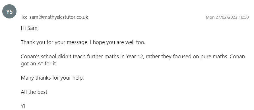The image size is (254, 110).
Task: Open the YS sender avatar
Action: click(x=9, y=11)
